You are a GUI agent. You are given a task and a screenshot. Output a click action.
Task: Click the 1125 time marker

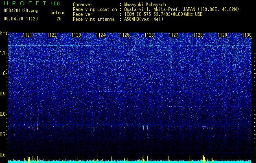(125, 35)
